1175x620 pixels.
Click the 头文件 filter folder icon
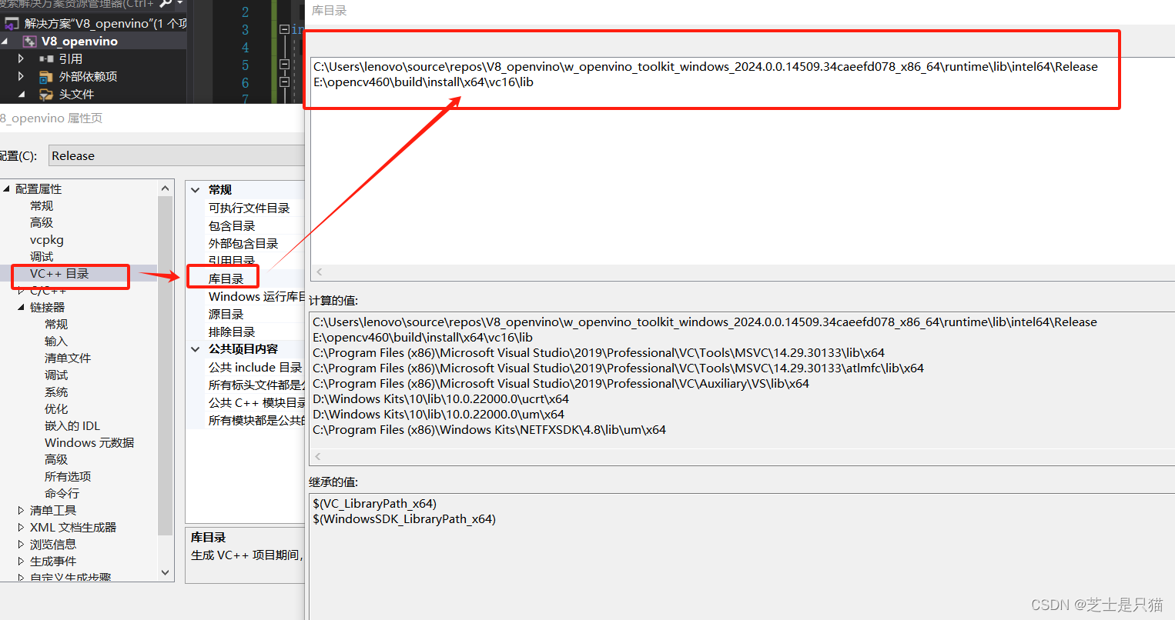tap(45, 93)
